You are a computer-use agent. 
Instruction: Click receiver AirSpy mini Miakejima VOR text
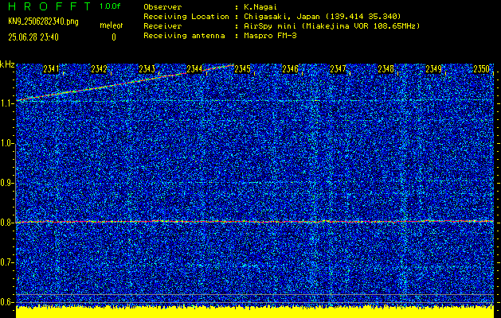point(331,26)
